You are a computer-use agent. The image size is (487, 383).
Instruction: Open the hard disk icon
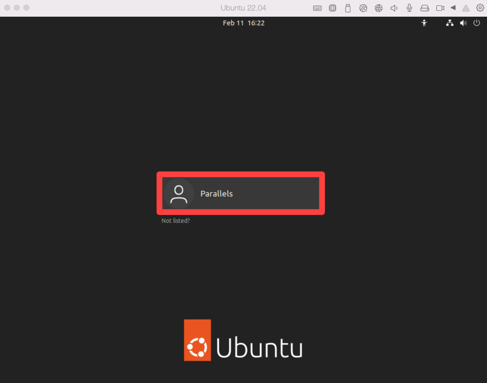425,8
